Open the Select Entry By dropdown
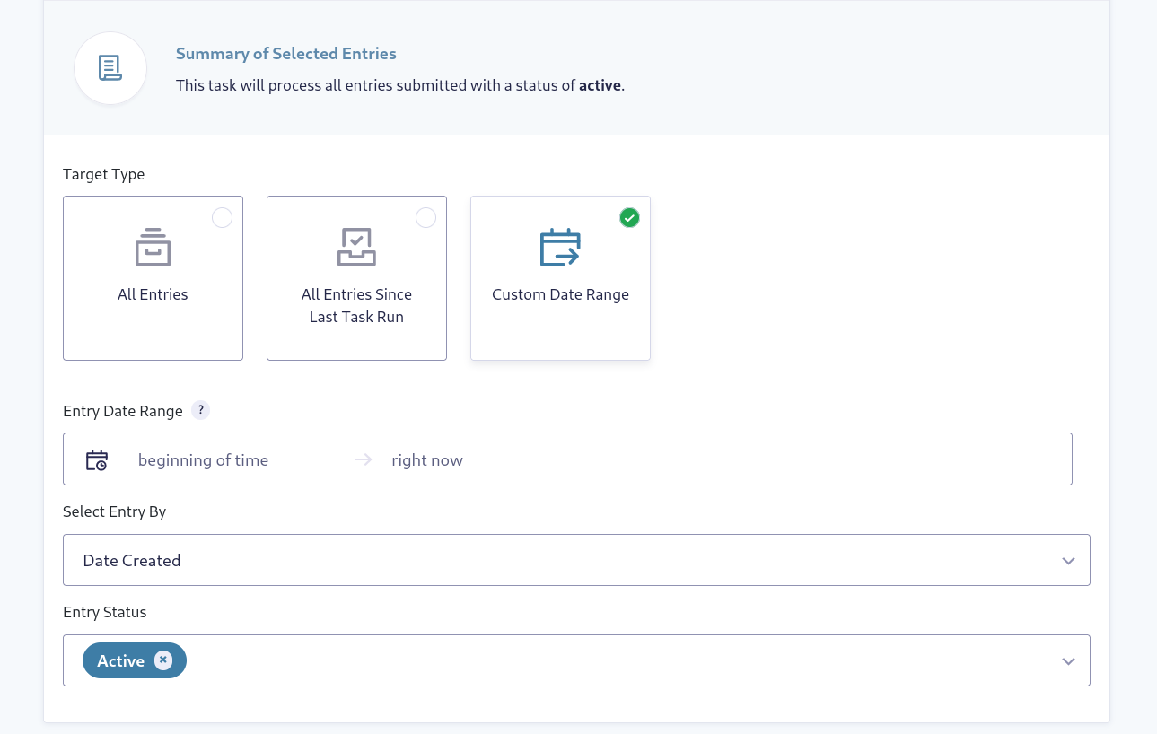Screen dimensions: 1157x734 tap(576, 559)
